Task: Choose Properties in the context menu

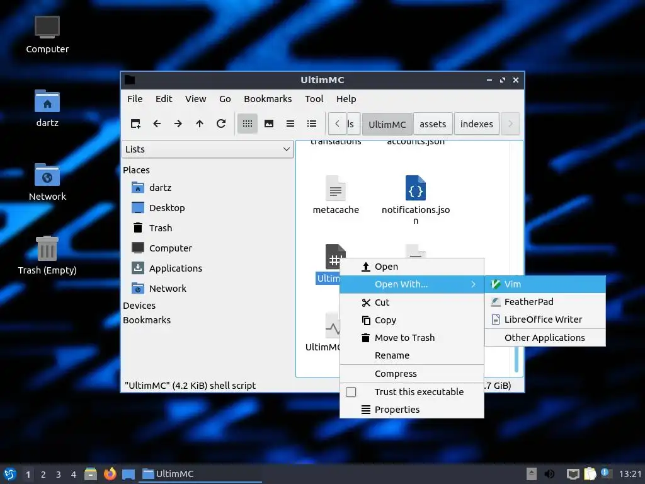Action: tap(412, 410)
